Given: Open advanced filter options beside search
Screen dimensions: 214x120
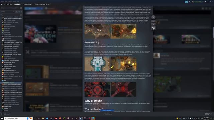Looking at the screenshot, I should click(x=21, y=15).
